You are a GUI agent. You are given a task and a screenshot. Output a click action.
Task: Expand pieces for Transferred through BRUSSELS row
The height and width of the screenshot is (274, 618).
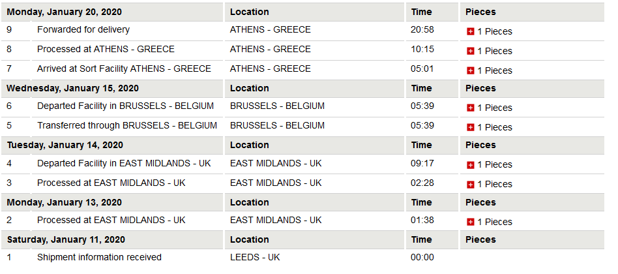tap(470, 127)
